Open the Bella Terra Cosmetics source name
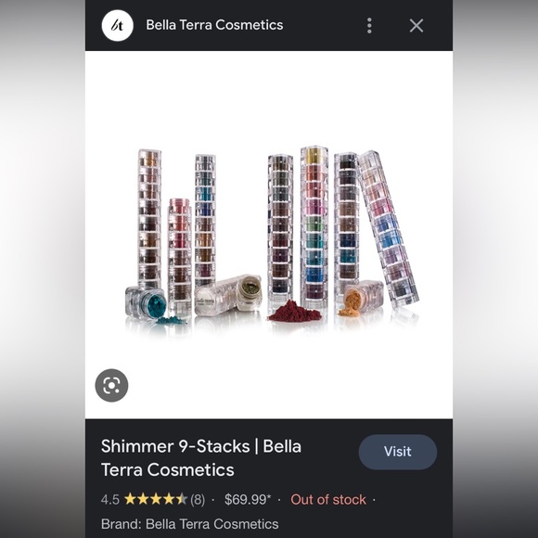The height and width of the screenshot is (538, 538). coord(214,25)
